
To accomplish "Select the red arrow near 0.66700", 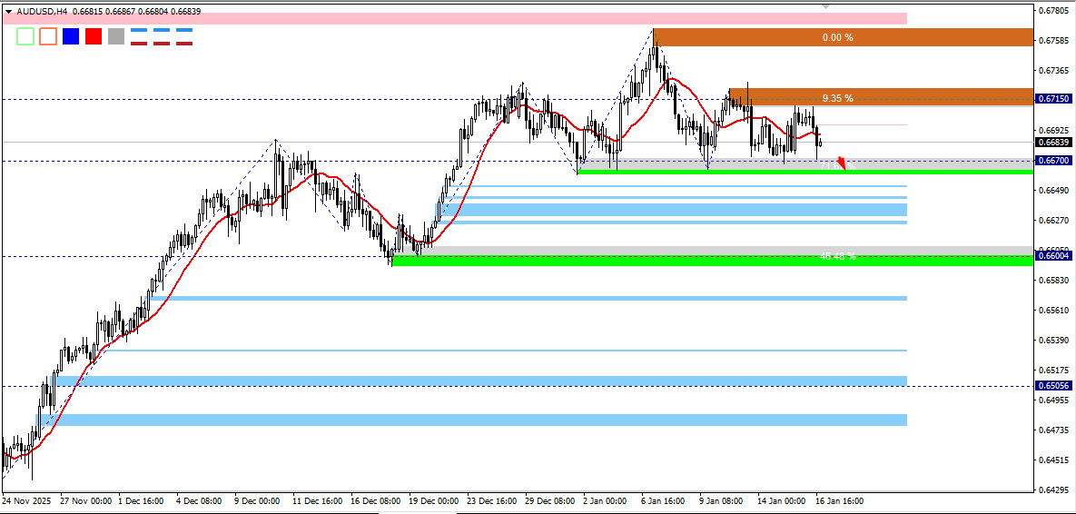I will (x=842, y=164).
